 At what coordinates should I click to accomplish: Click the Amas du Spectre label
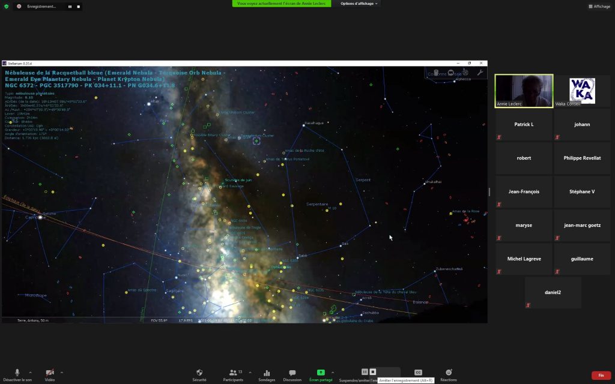[x=142, y=290]
